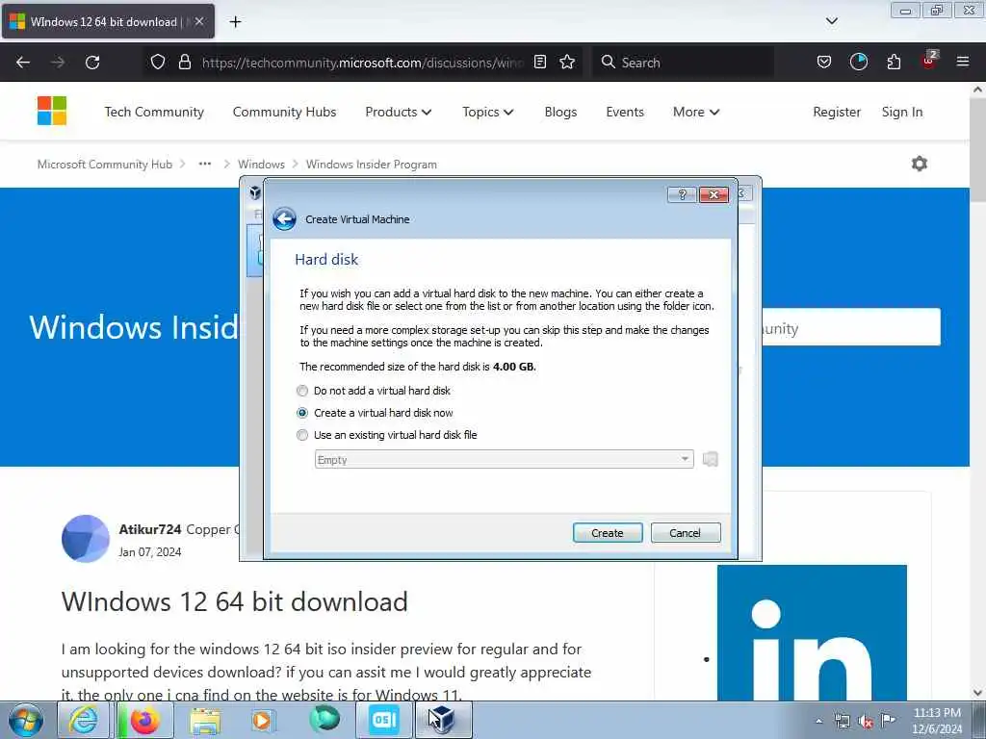Show hidden system tray icons
This screenshot has width=986, height=739.
pos(818,721)
